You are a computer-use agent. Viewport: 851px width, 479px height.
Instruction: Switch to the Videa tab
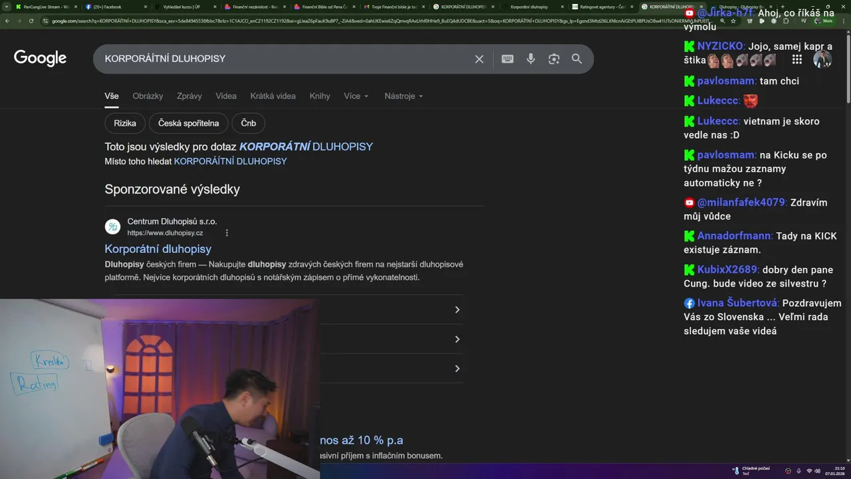226,96
